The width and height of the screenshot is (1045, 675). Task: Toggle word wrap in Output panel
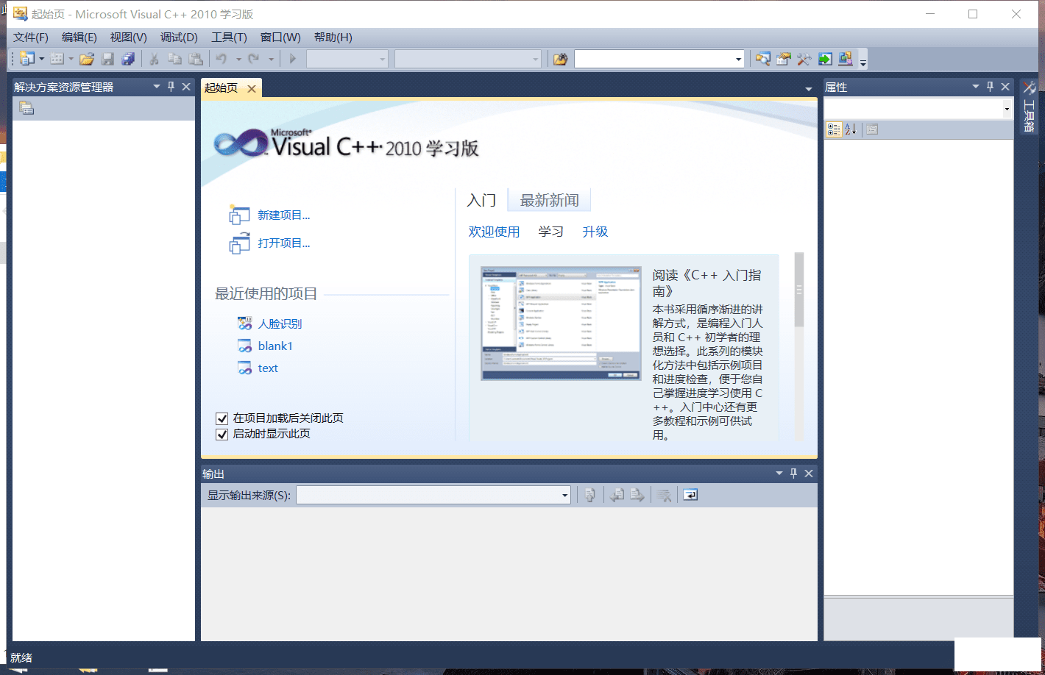point(690,495)
